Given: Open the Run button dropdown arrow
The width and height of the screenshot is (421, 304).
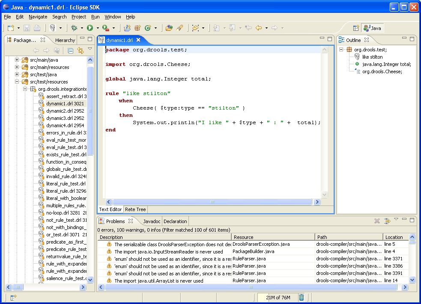Looking at the screenshot, I should click(97, 28).
